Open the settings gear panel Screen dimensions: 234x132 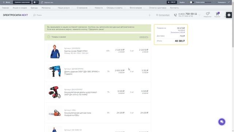click(229, 15)
